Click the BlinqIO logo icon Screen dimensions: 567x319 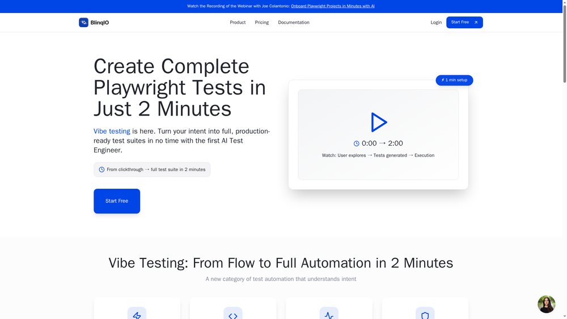tap(83, 23)
